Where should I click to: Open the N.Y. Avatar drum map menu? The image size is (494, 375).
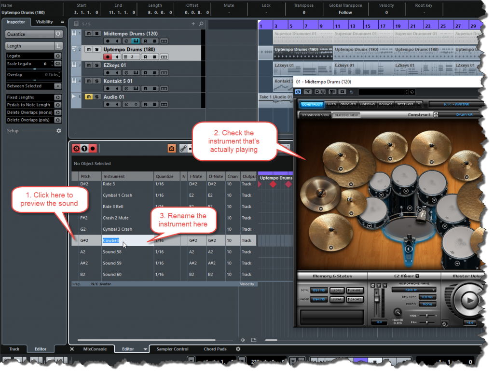pyautogui.click(x=101, y=284)
